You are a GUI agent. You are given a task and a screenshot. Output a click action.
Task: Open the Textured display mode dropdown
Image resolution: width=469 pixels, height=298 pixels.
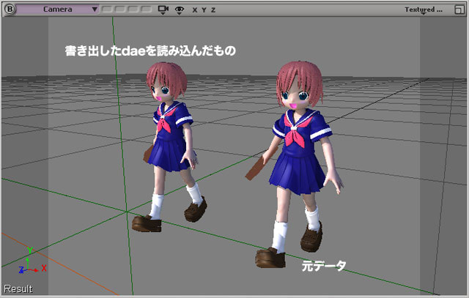[x=424, y=10]
